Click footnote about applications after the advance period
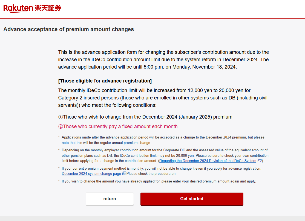Viewport: 305px width, 221px height. [163, 140]
